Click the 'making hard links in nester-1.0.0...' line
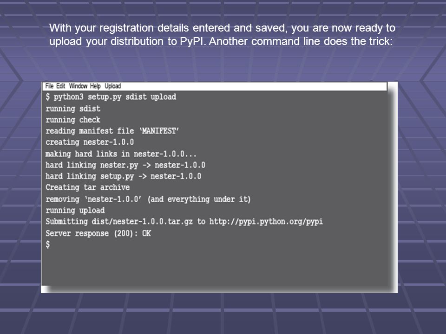This screenshot has width=446, height=334. point(121,154)
